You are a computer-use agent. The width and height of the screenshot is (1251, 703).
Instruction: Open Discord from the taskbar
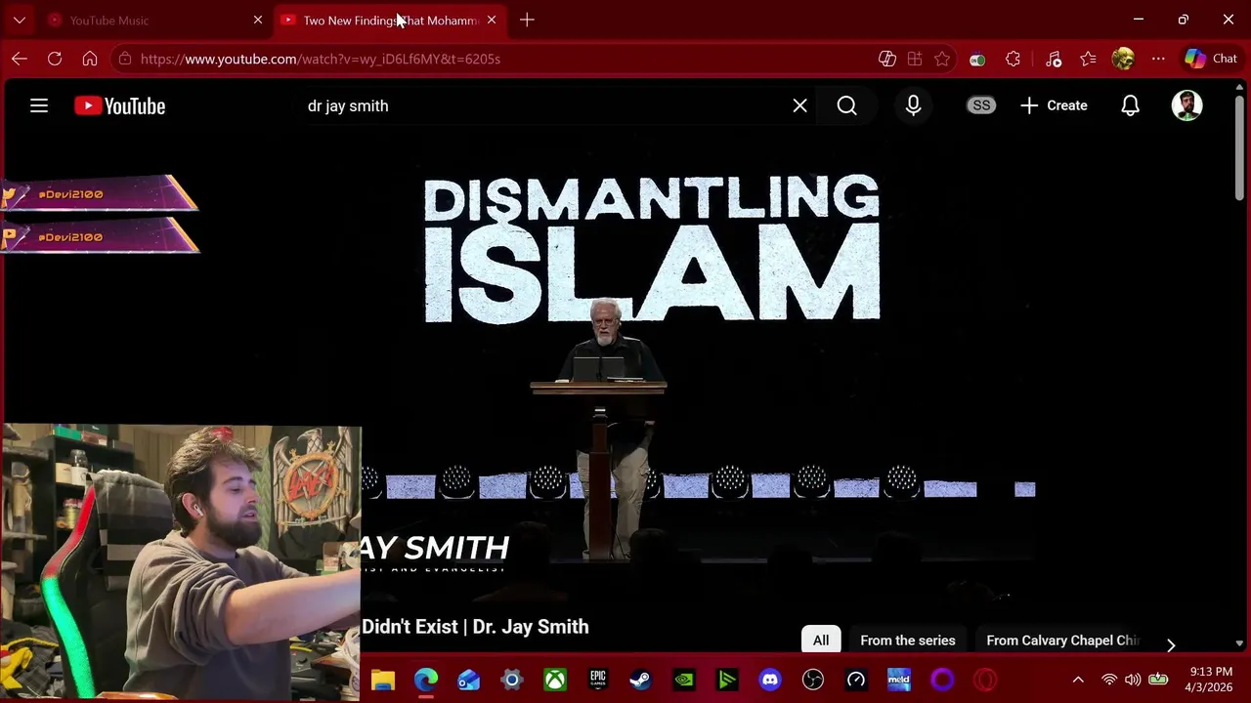pyautogui.click(x=770, y=680)
